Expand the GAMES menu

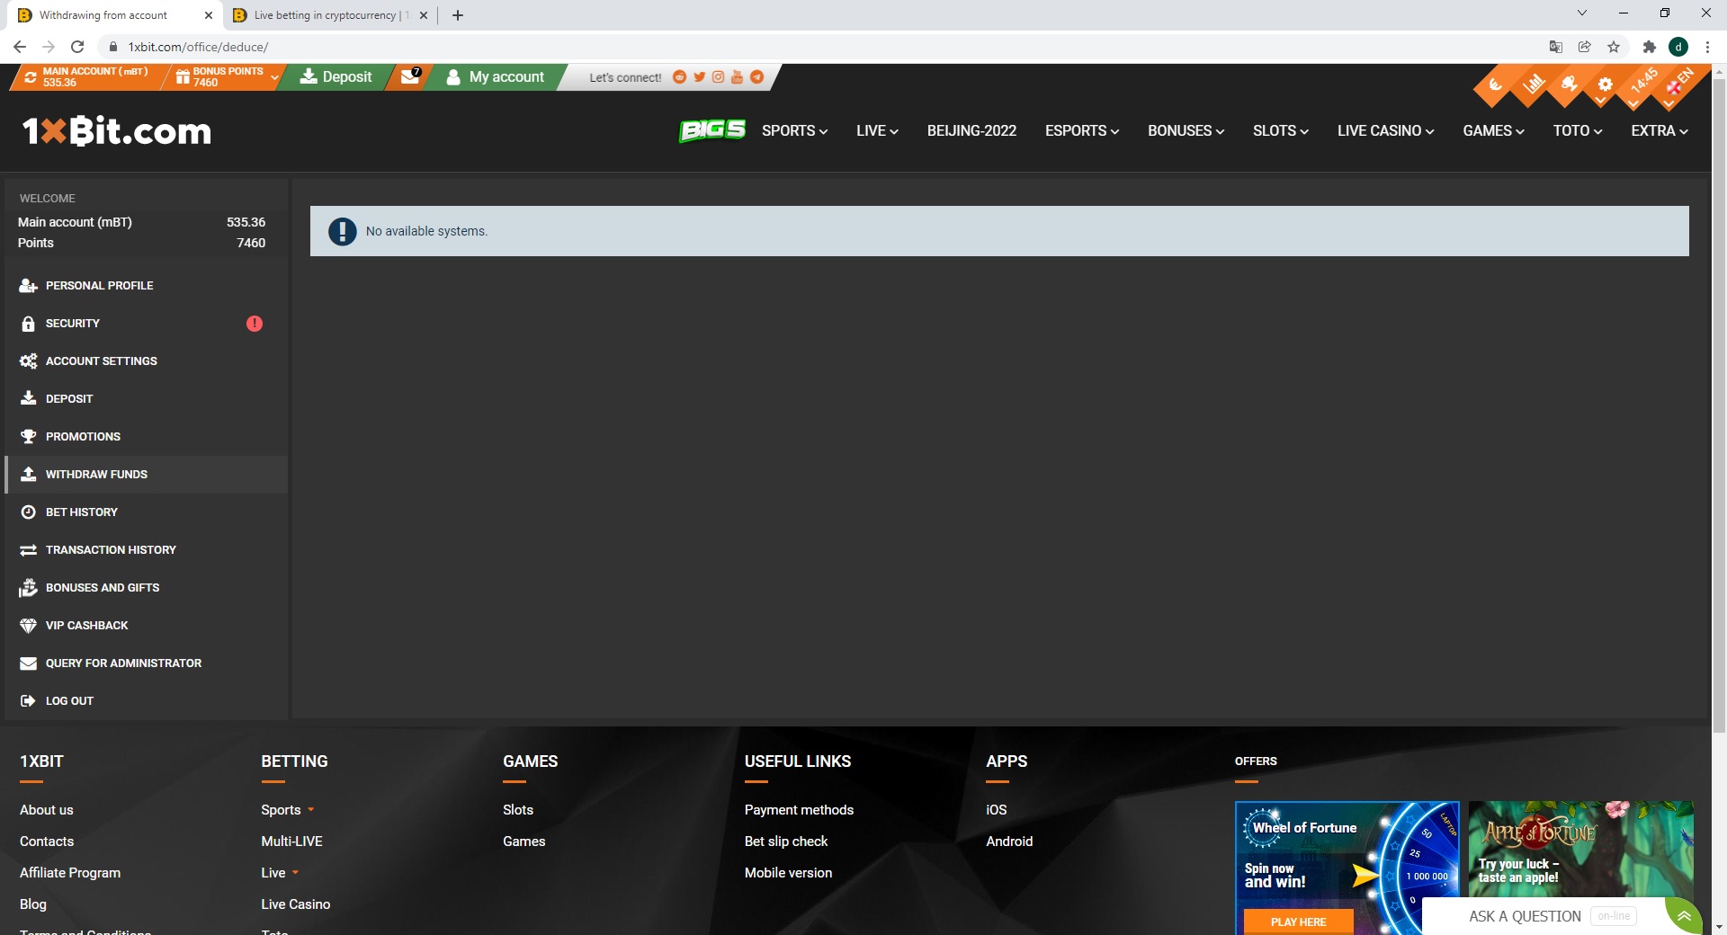(1493, 131)
